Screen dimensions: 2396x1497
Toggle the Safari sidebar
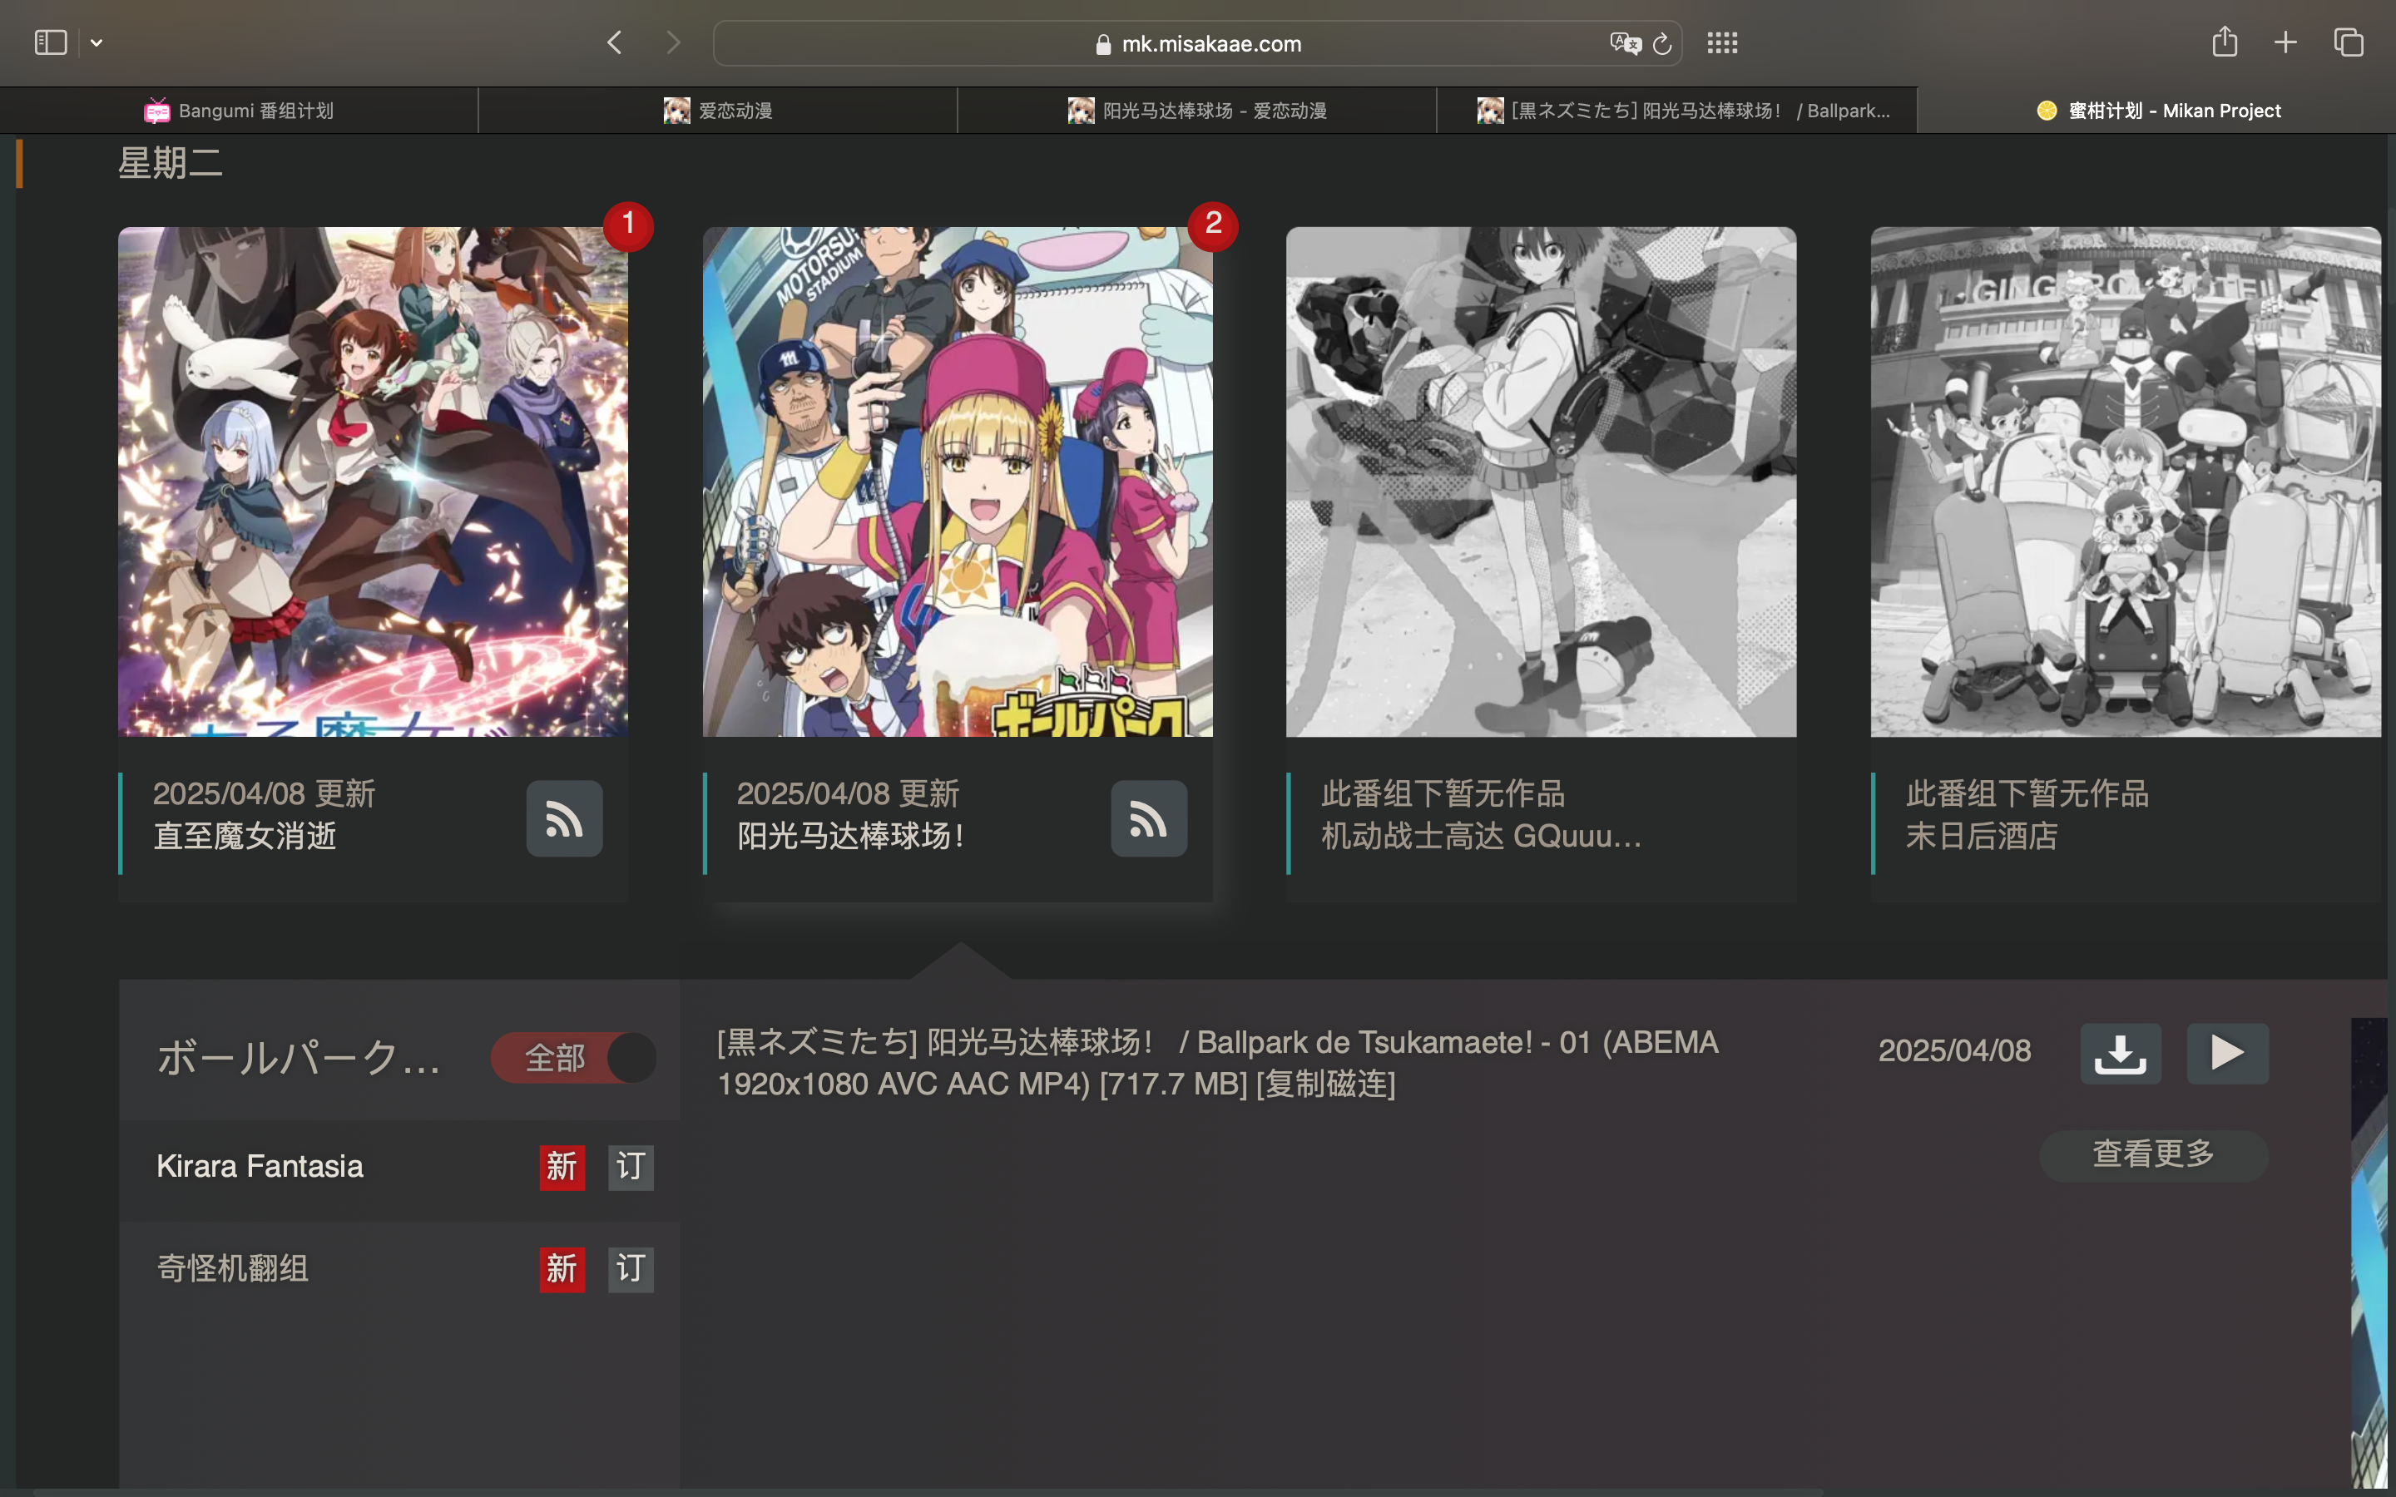pos(51,42)
